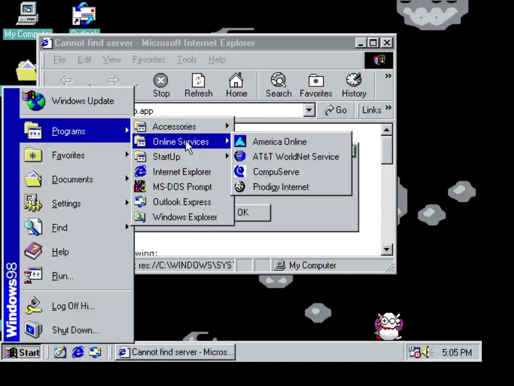Click the Find magnifier icon
Image resolution: width=514 pixels, height=386 pixels.
[x=33, y=227]
